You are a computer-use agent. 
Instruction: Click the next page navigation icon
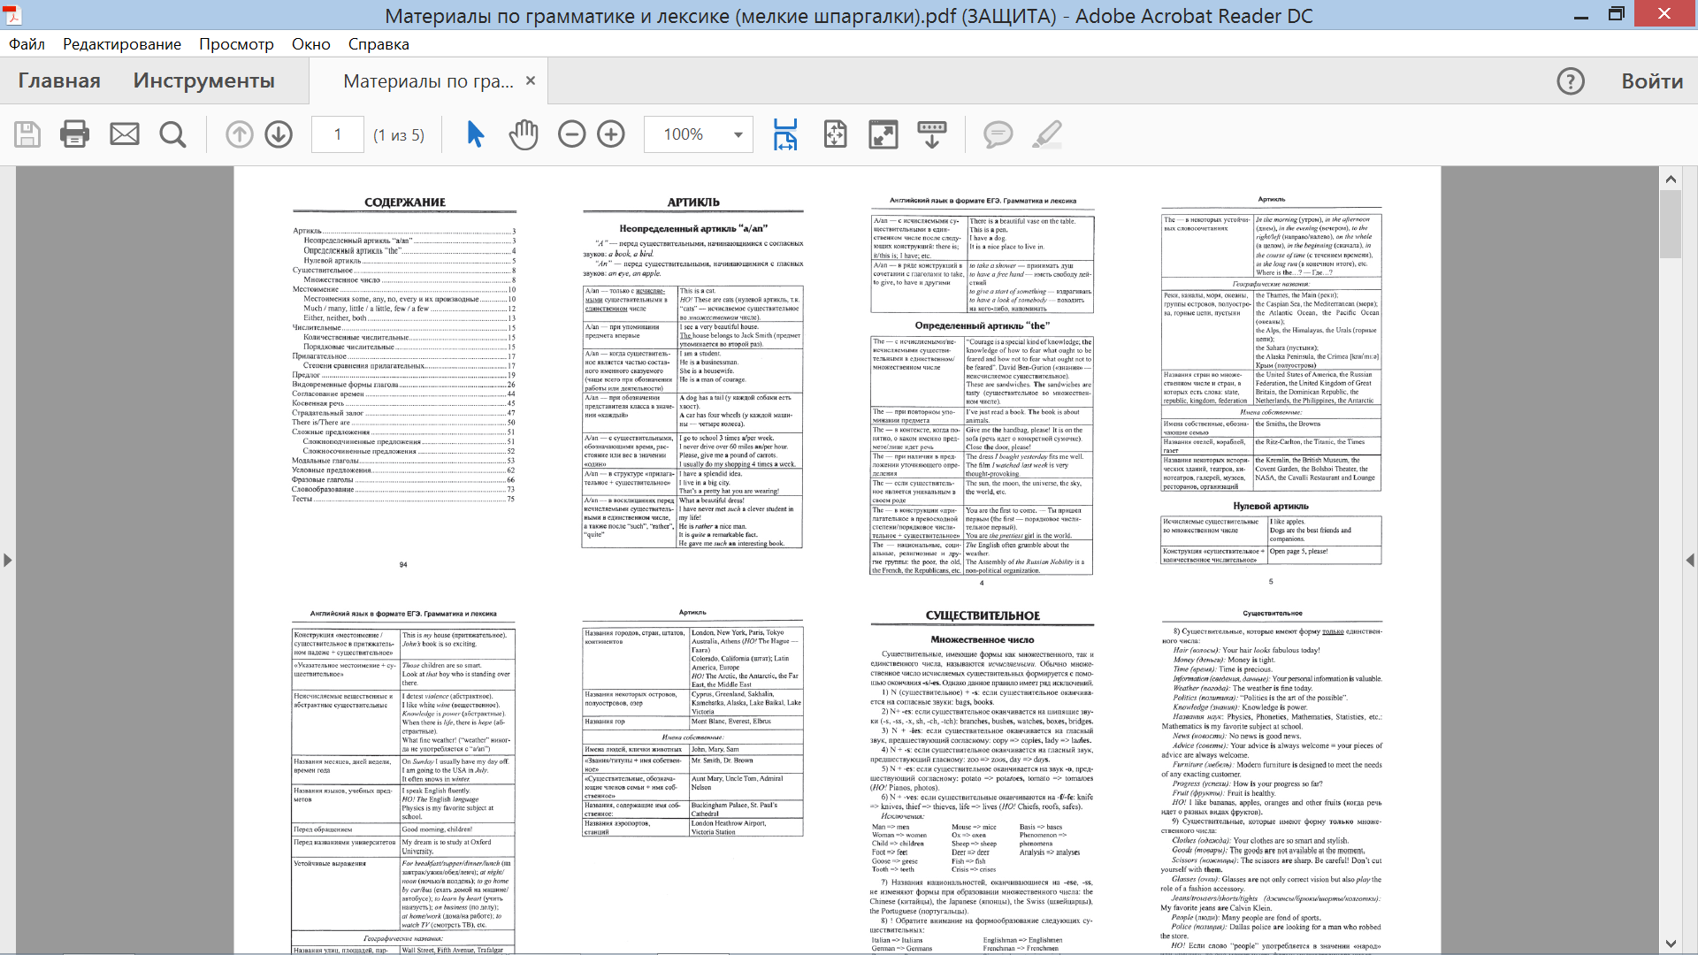point(278,134)
